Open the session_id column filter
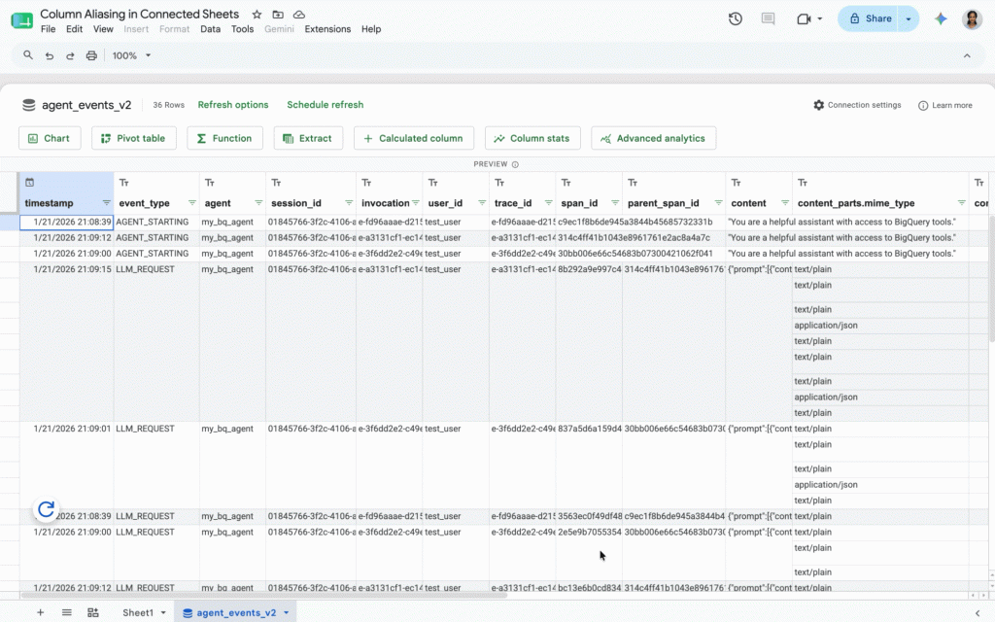 pyautogui.click(x=349, y=203)
